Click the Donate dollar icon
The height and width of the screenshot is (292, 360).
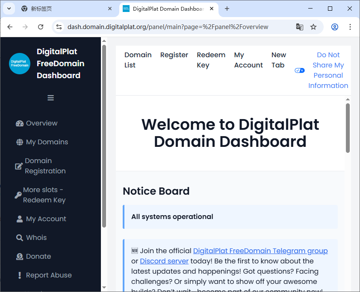pyautogui.click(x=20, y=257)
